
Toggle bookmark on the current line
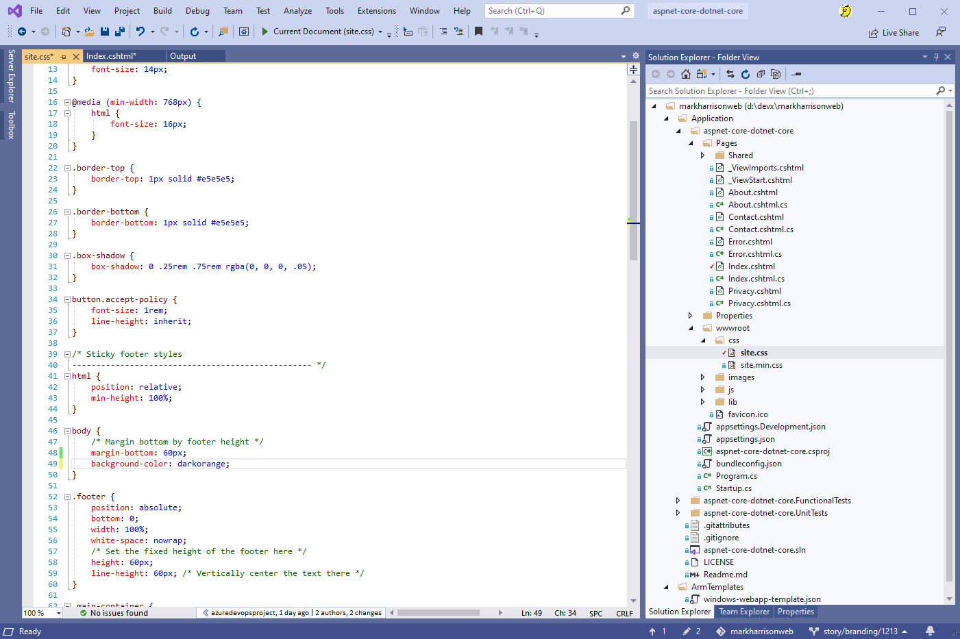tap(478, 32)
